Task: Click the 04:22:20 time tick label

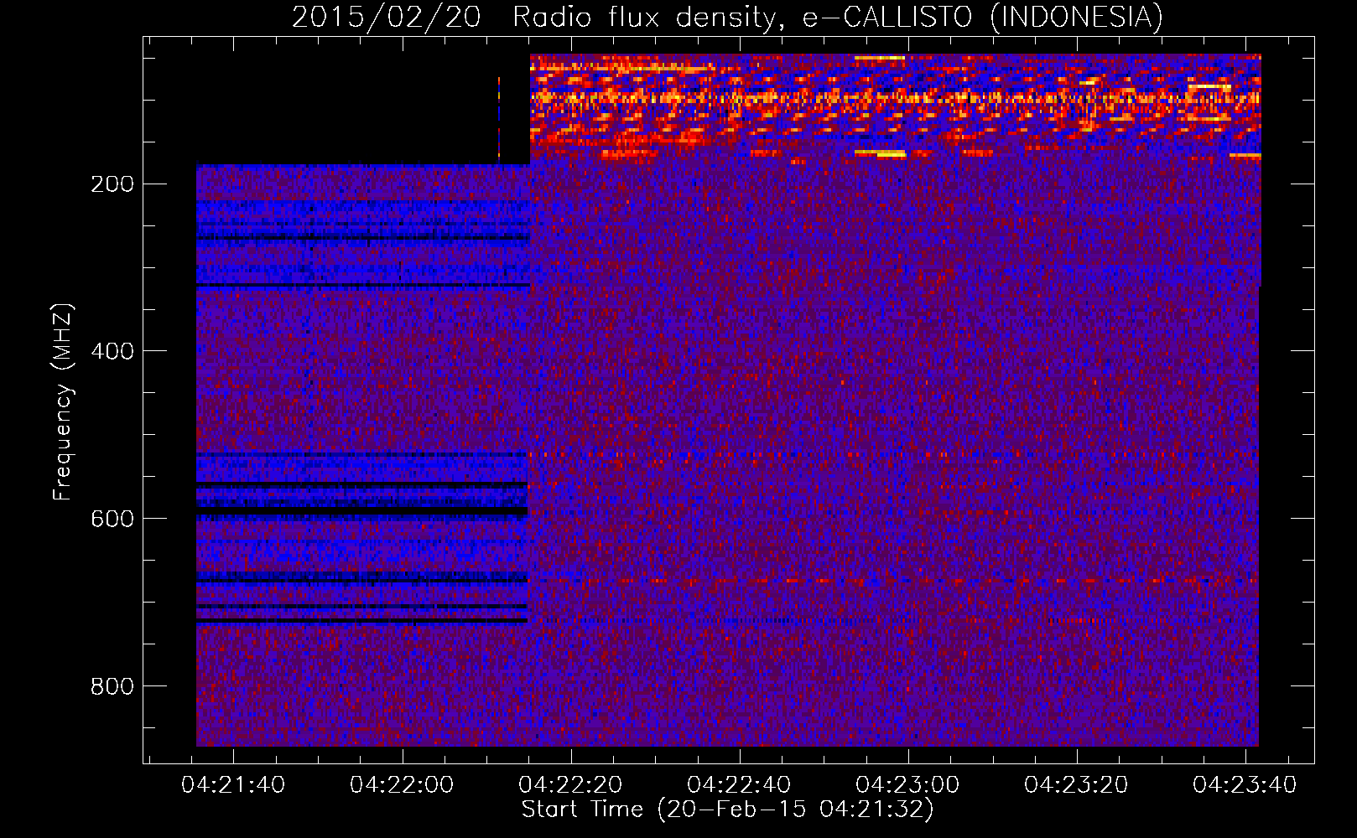Action: (570, 785)
